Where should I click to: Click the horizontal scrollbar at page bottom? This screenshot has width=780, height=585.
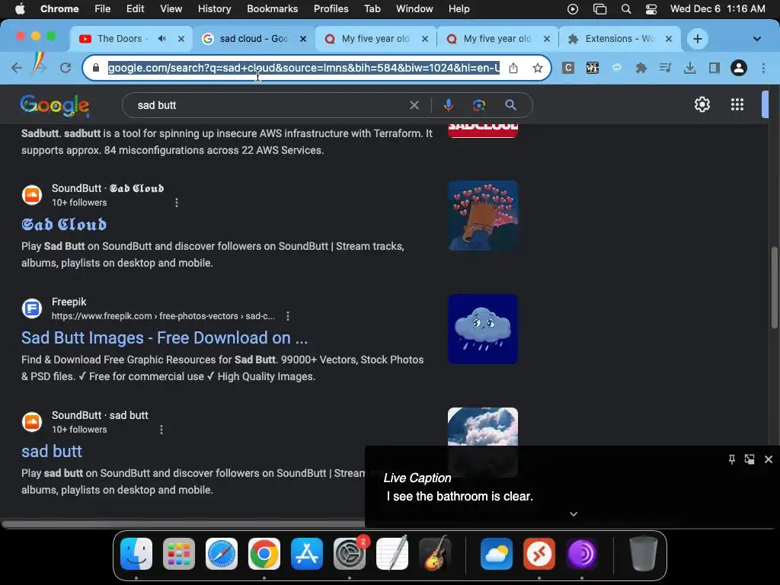click(183, 524)
